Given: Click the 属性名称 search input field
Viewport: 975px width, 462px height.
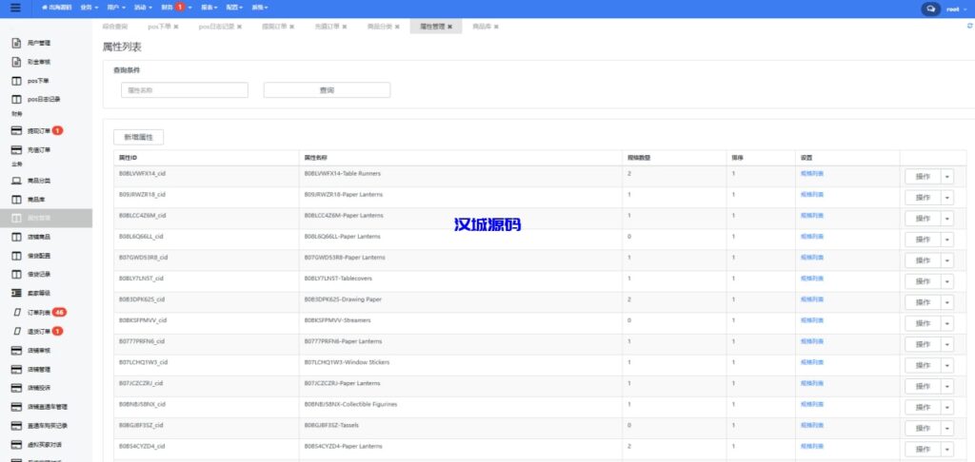Looking at the screenshot, I should [184, 90].
